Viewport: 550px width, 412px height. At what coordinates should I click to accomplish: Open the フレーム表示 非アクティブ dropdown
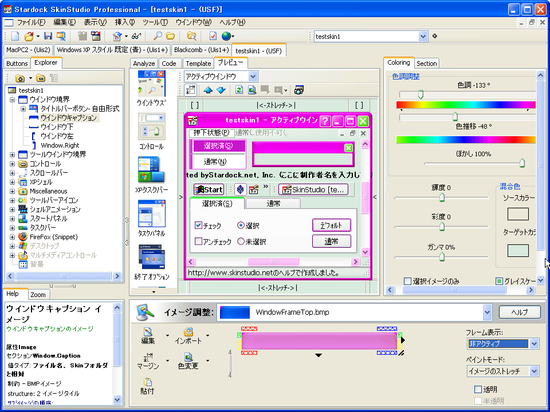pyautogui.click(x=534, y=344)
